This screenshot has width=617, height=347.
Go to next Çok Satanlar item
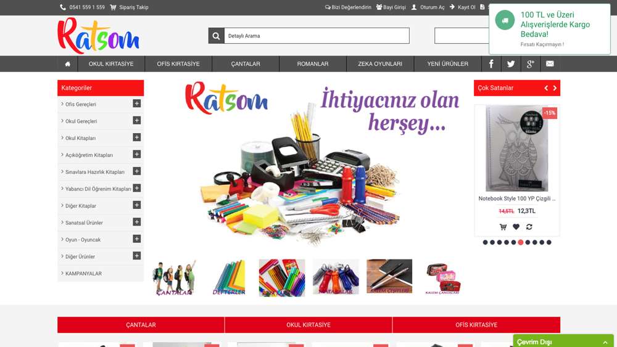pyautogui.click(x=555, y=88)
